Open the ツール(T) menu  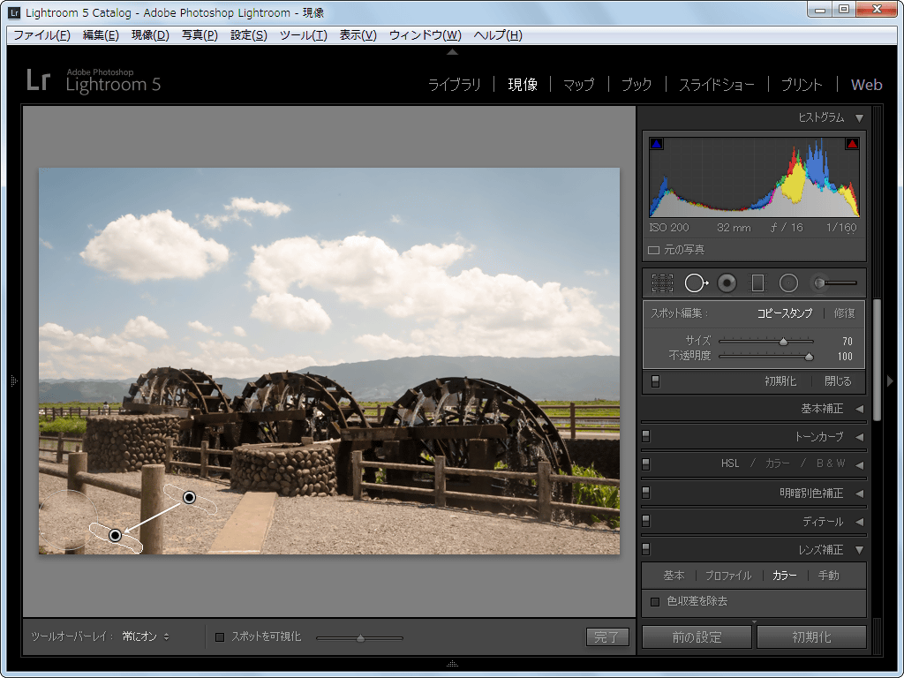304,35
